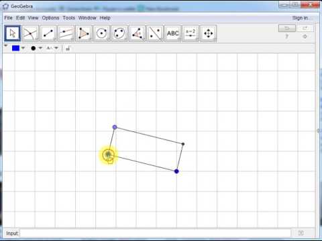Select the gray top-right vertex

click(183, 144)
